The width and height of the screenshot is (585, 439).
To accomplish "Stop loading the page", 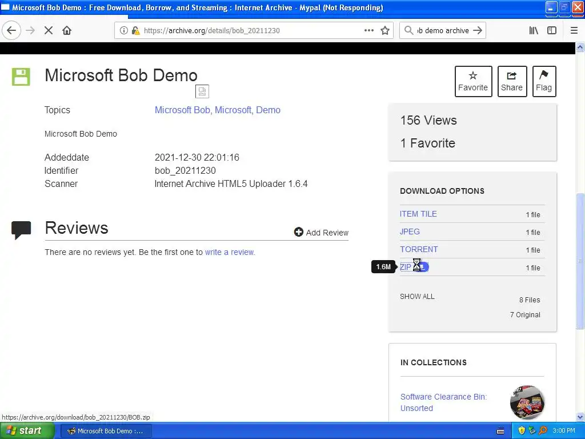I will point(49,31).
